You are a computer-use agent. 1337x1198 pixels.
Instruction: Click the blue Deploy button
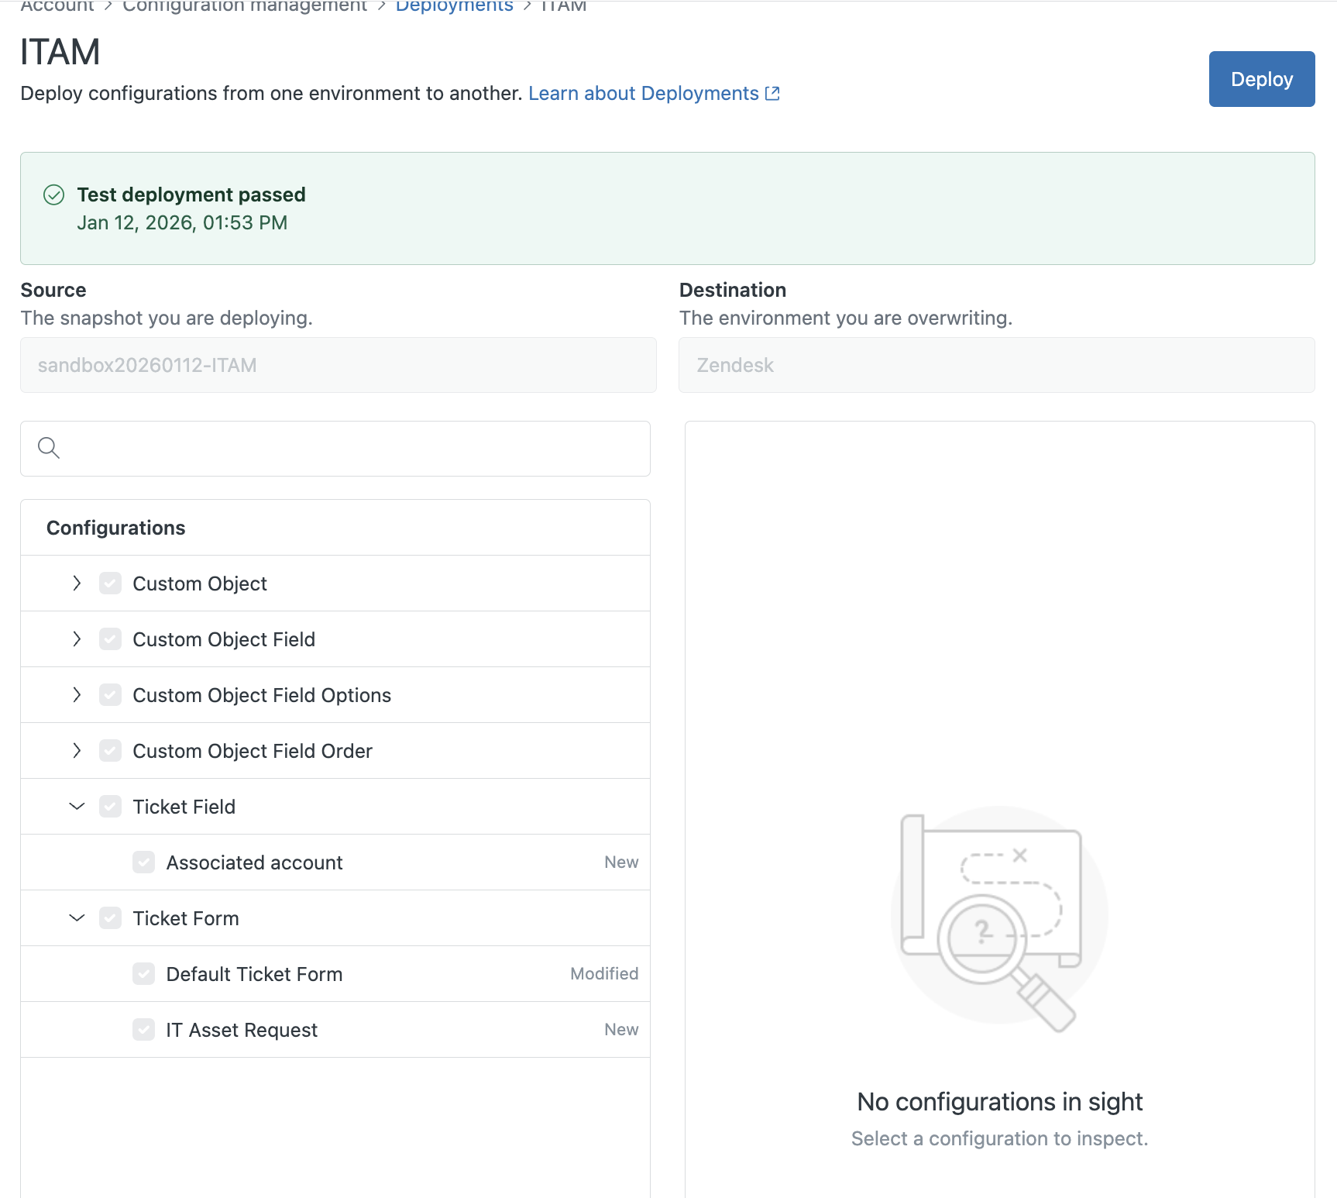[x=1261, y=79]
